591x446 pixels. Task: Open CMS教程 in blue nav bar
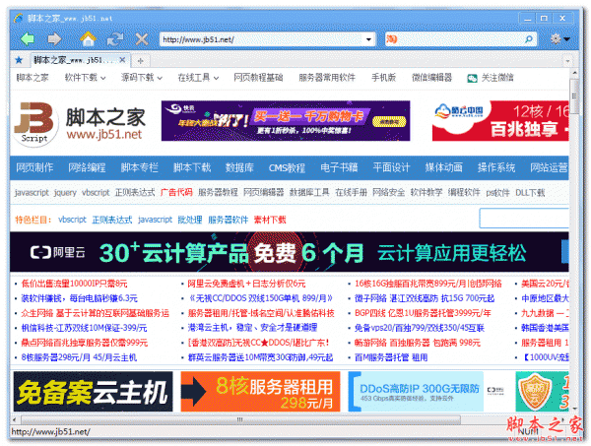(287, 167)
